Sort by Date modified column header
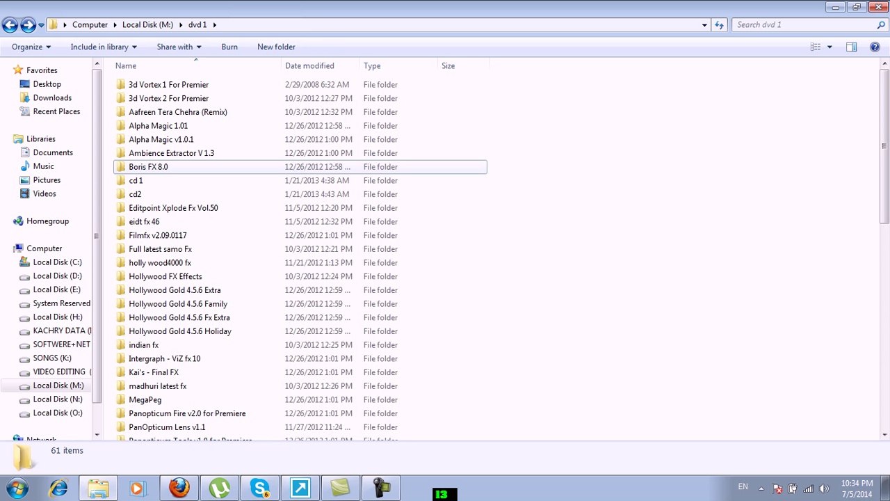Screen dimensions: 890x501 coord(321,66)
